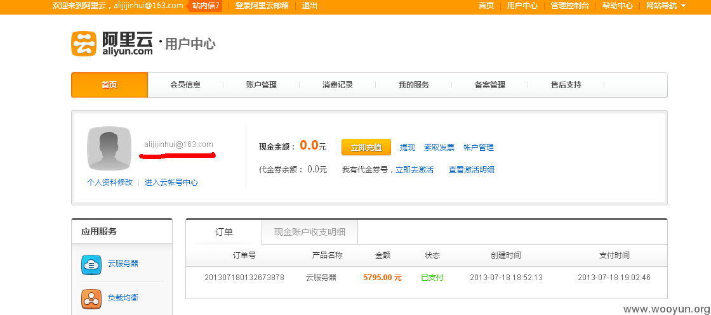The width and height of the screenshot is (711, 315).
Task: Open the 负载均衡 load balancer icon
Action: 91,299
